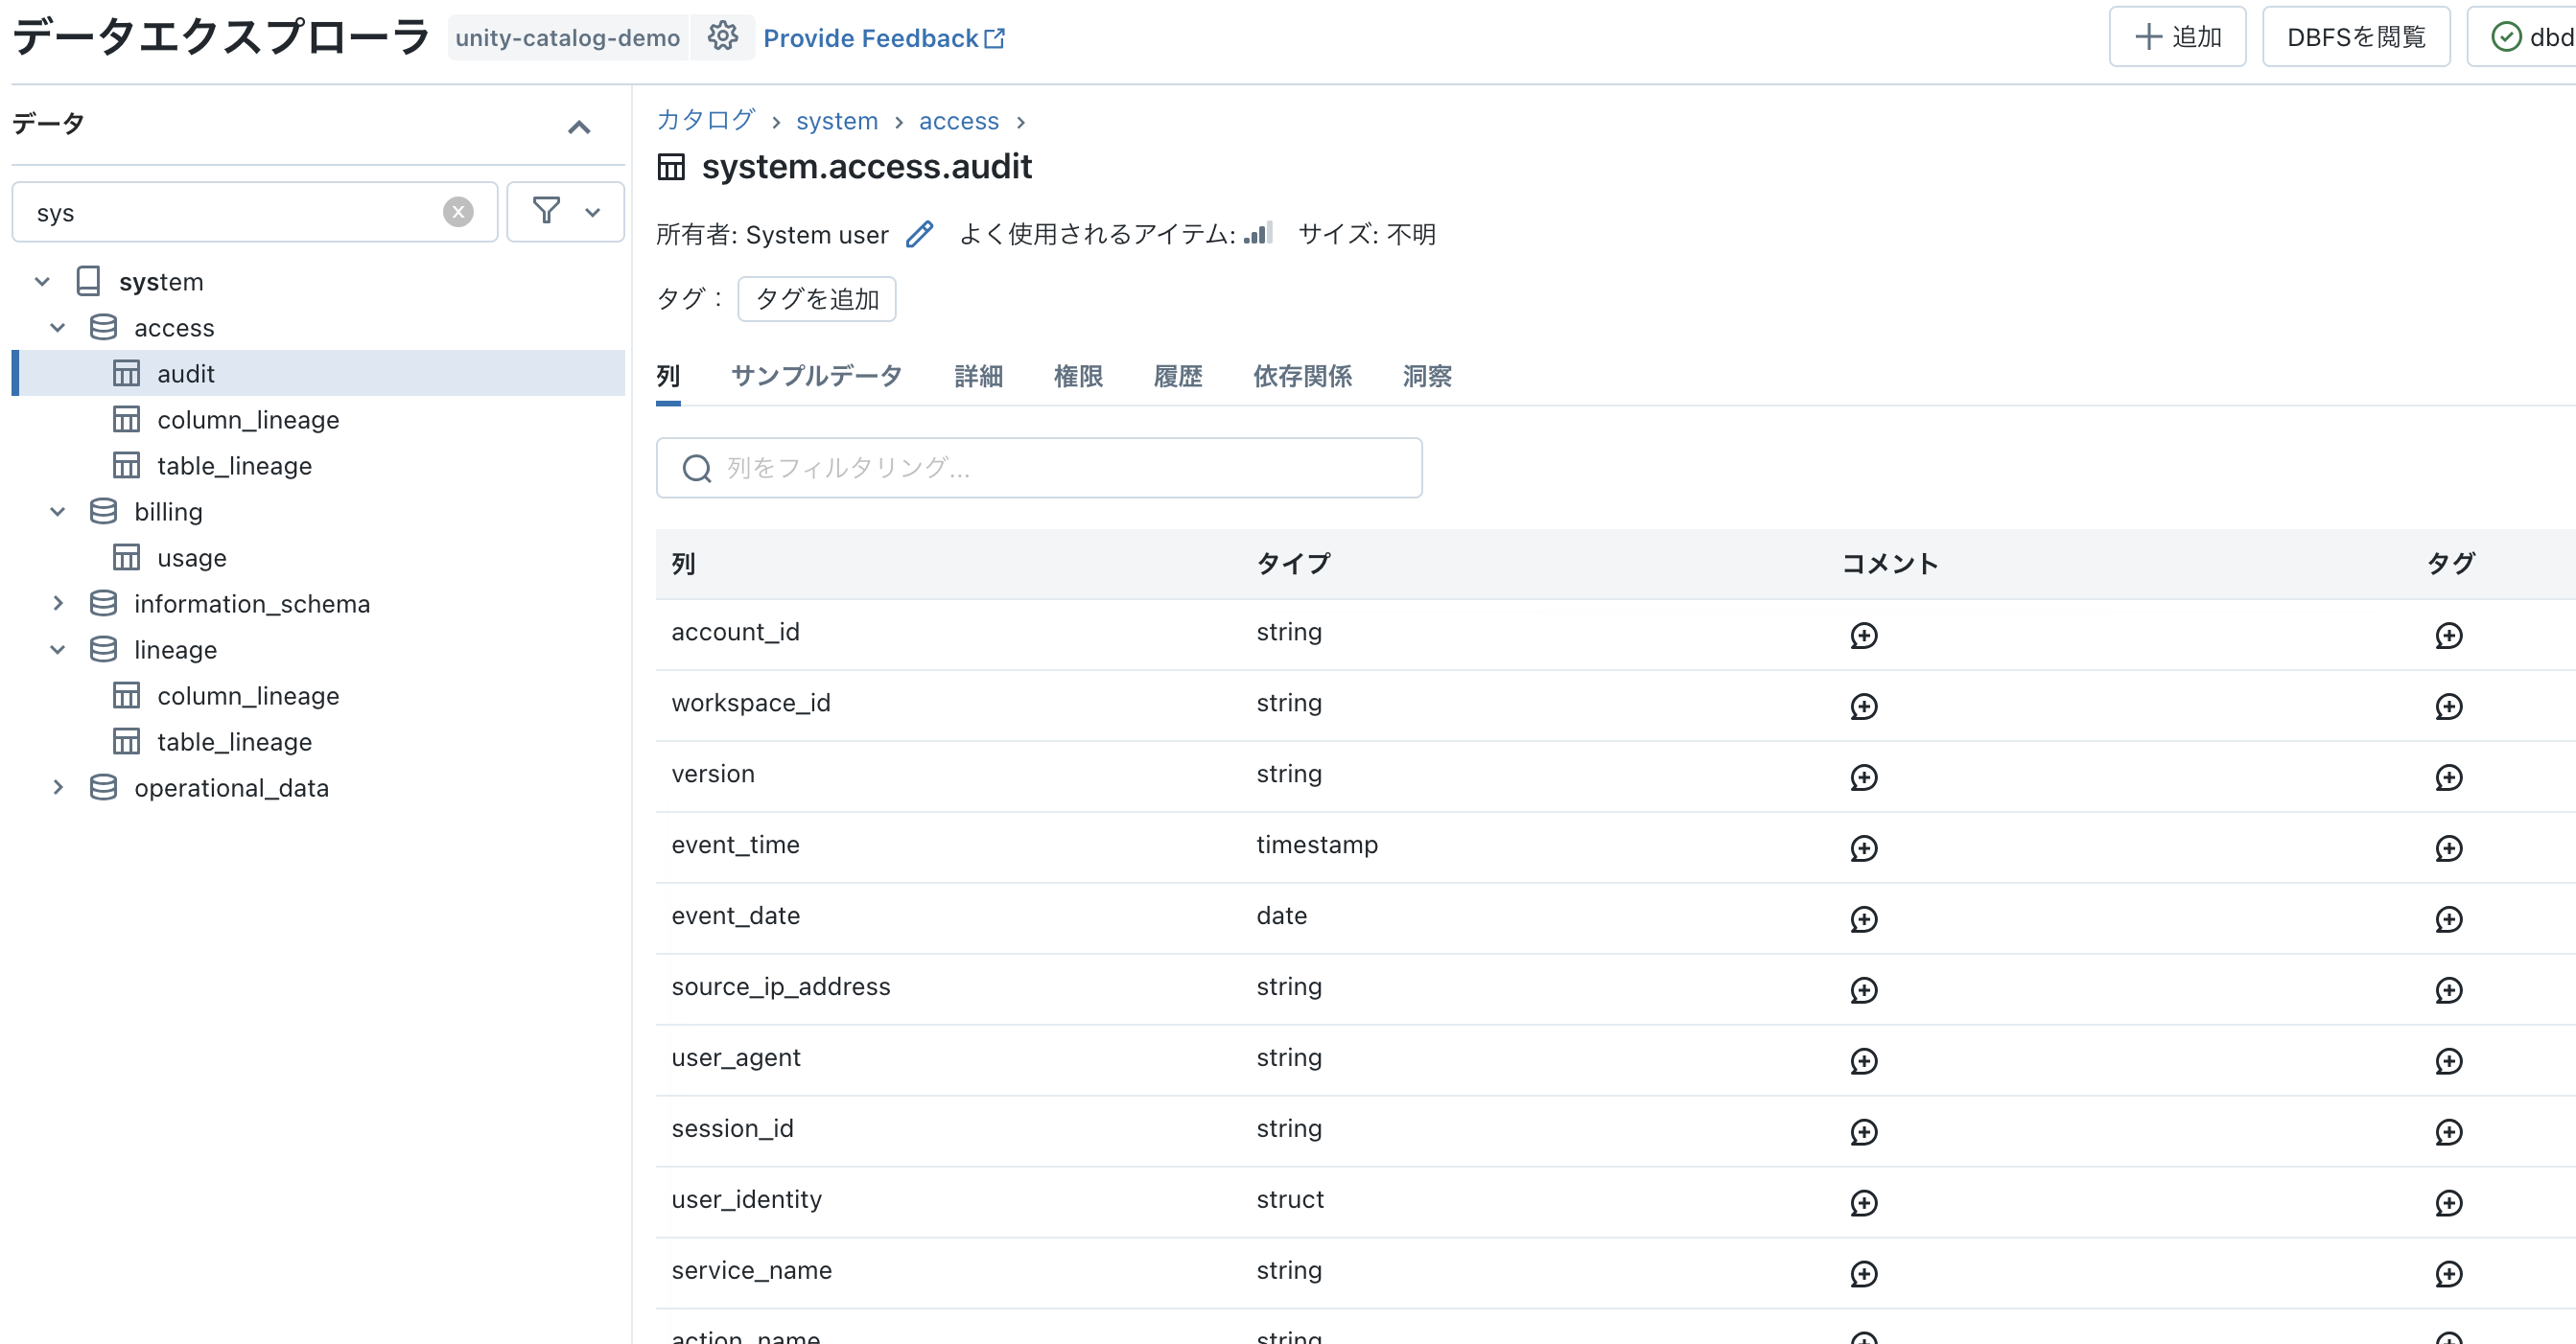This screenshot has height=1344, width=2576.
Task: Click the タグを追加 button
Action: point(816,299)
